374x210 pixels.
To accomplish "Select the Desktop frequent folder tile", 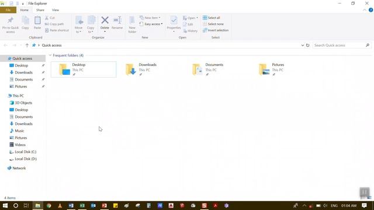I will 84,69.
